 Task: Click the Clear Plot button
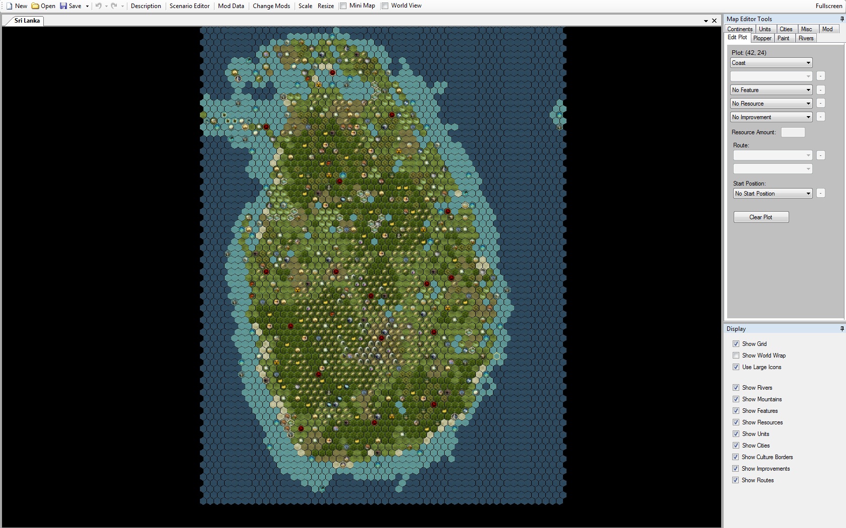pyautogui.click(x=761, y=217)
